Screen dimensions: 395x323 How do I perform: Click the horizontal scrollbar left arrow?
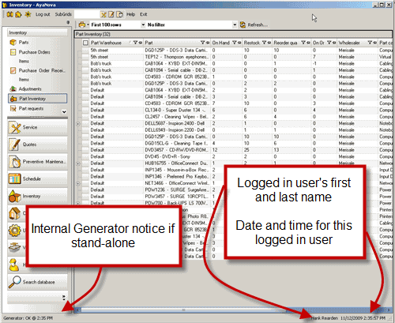click(x=77, y=310)
